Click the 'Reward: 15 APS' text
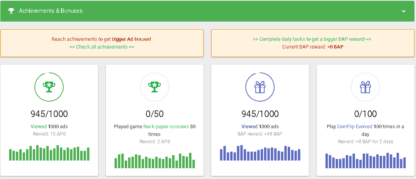Viewport: 416px width, 179px height. (x=49, y=134)
